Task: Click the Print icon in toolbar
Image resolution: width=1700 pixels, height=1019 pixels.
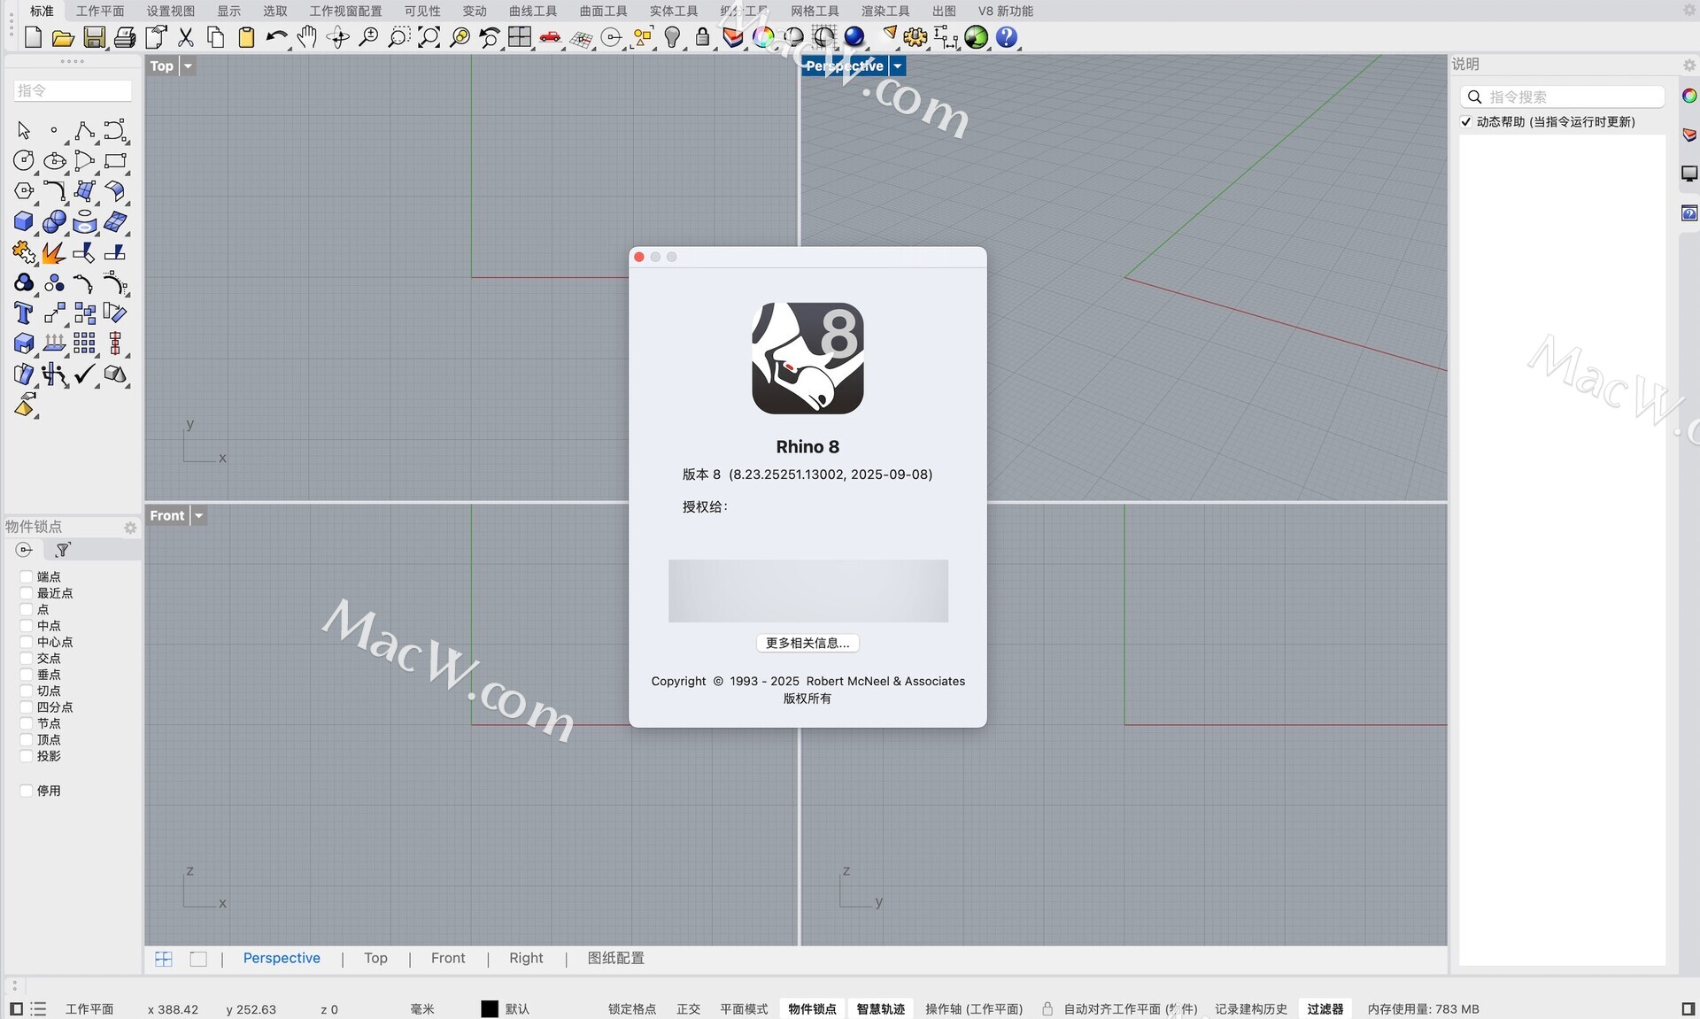Action: [x=125, y=37]
